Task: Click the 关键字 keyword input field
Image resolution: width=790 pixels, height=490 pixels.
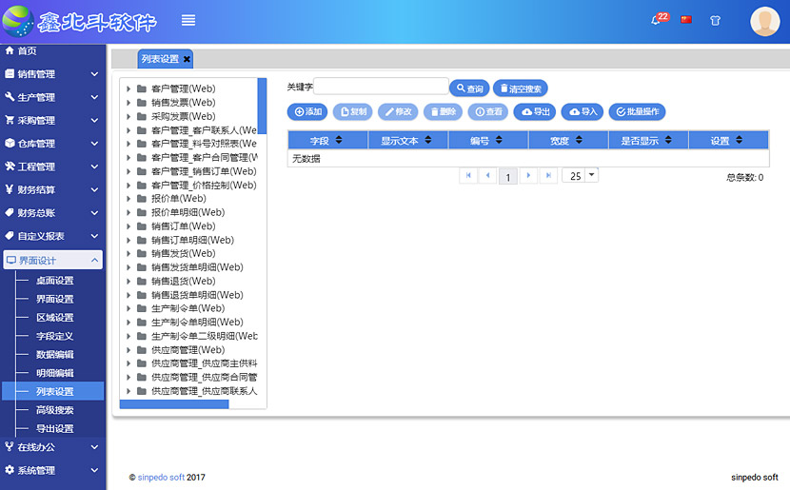Action: [x=381, y=88]
